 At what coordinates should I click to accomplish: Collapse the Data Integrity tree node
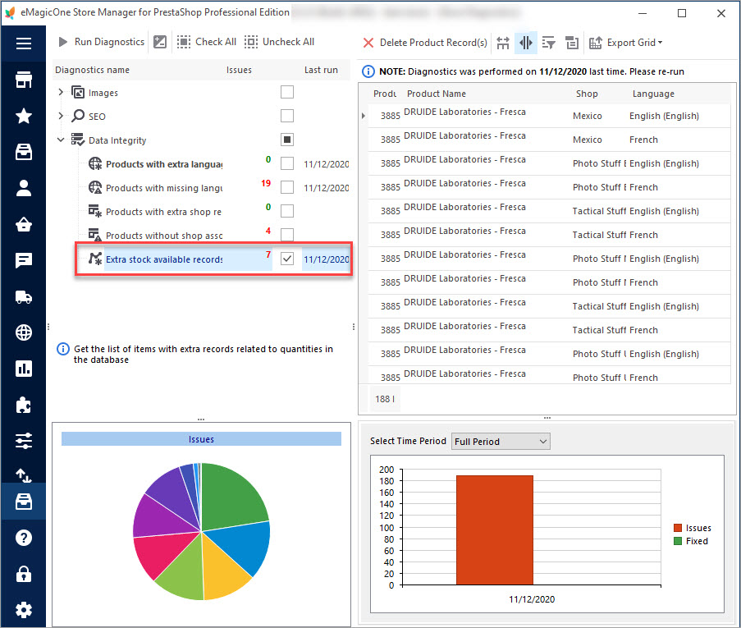coord(61,140)
